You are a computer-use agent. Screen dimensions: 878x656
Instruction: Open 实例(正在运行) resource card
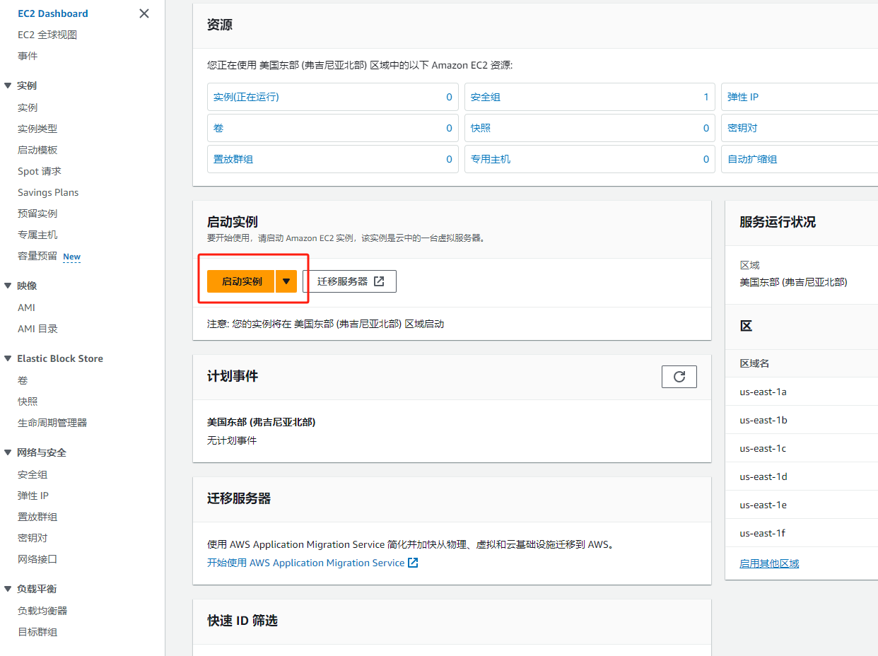click(x=332, y=97)
